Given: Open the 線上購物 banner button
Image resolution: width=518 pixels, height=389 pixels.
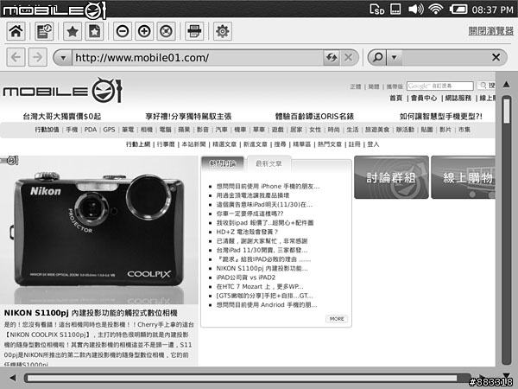Looking at the screenshot, I should click(463, 177).
